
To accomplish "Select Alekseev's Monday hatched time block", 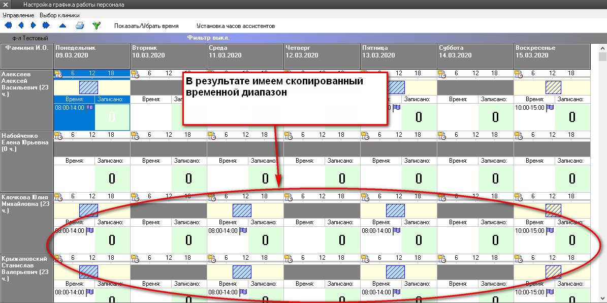I will tap(88, 87).
